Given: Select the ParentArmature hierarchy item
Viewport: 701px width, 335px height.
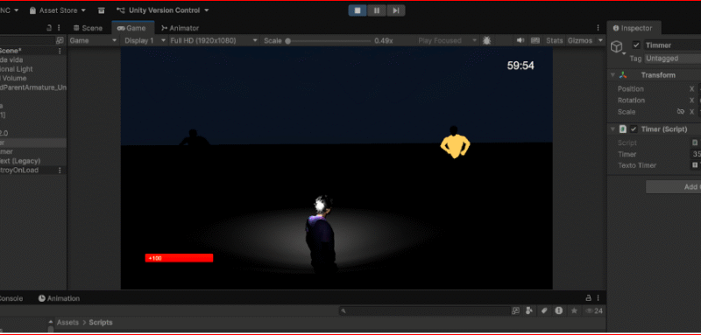Looking at the screenshot, I should point(33,87).
